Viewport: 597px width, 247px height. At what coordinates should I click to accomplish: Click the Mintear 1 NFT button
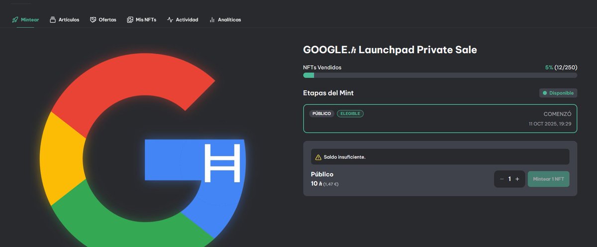(548, 179)
